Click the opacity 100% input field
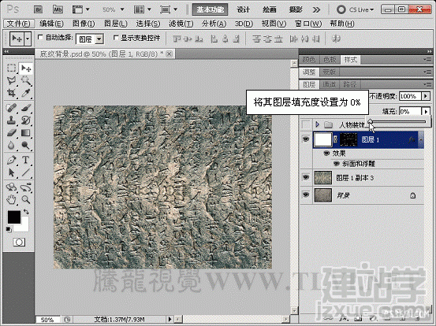Screen dimensions: 436x326 (x=411, y=96)
